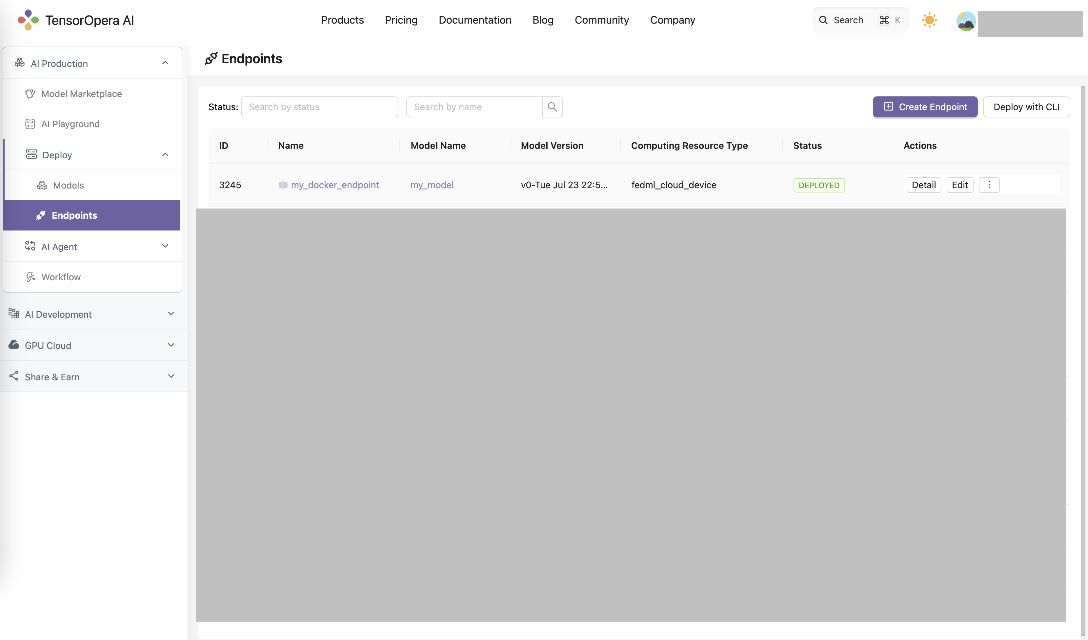
Task: Copy the my_docker_endpoint name via copy icon
Action: [x=283, y=185]
